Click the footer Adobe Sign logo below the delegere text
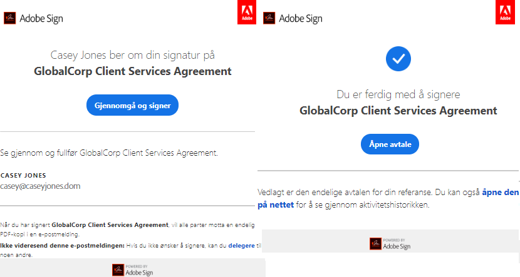 pyautogui.click(x=132, y=269)
